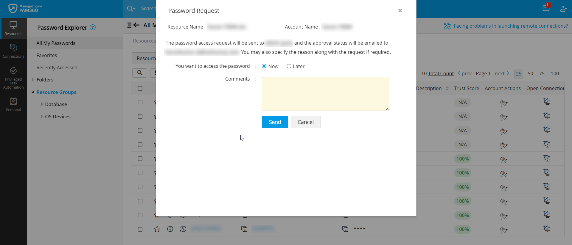Open the Account Actions key icon menu
572x245 pixels.
504,230
